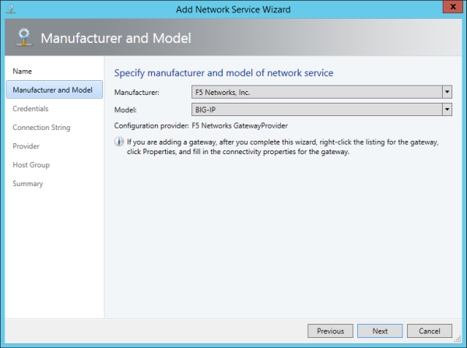Cancel the wizard
Image resolution: width=467 pixels, height=348 pixels.
(x=429, y=331)
